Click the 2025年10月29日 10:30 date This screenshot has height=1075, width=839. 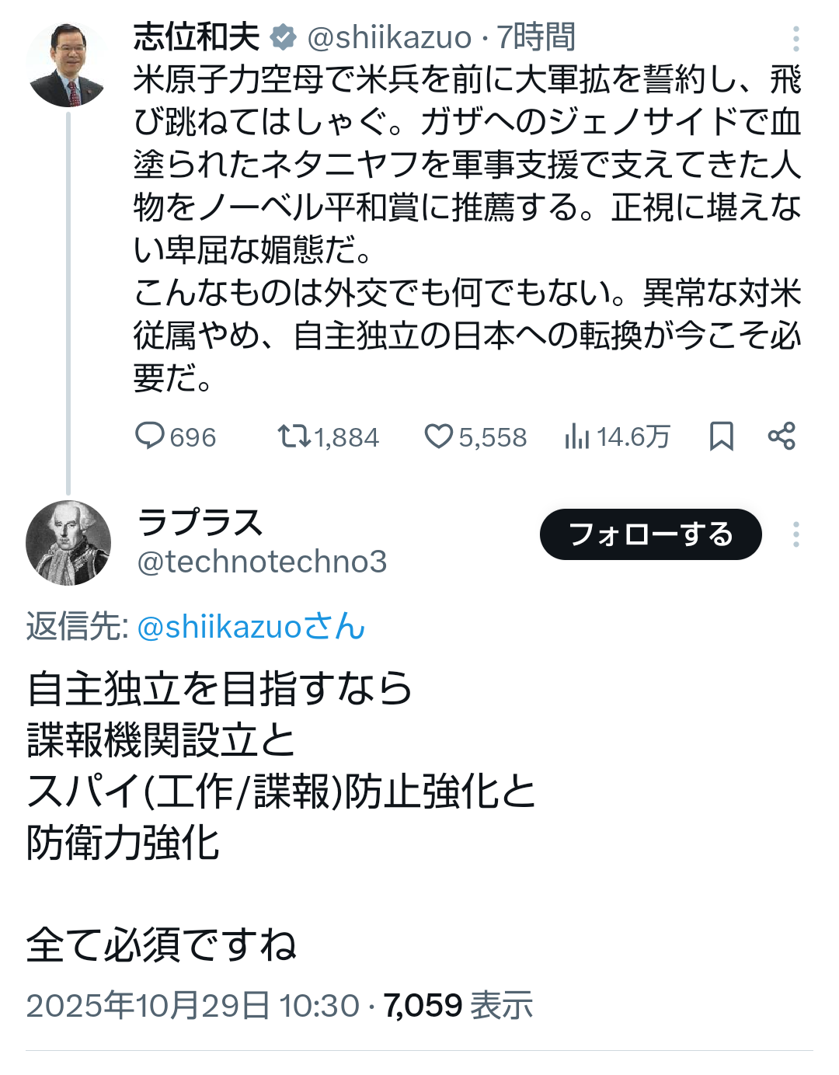193,1005
